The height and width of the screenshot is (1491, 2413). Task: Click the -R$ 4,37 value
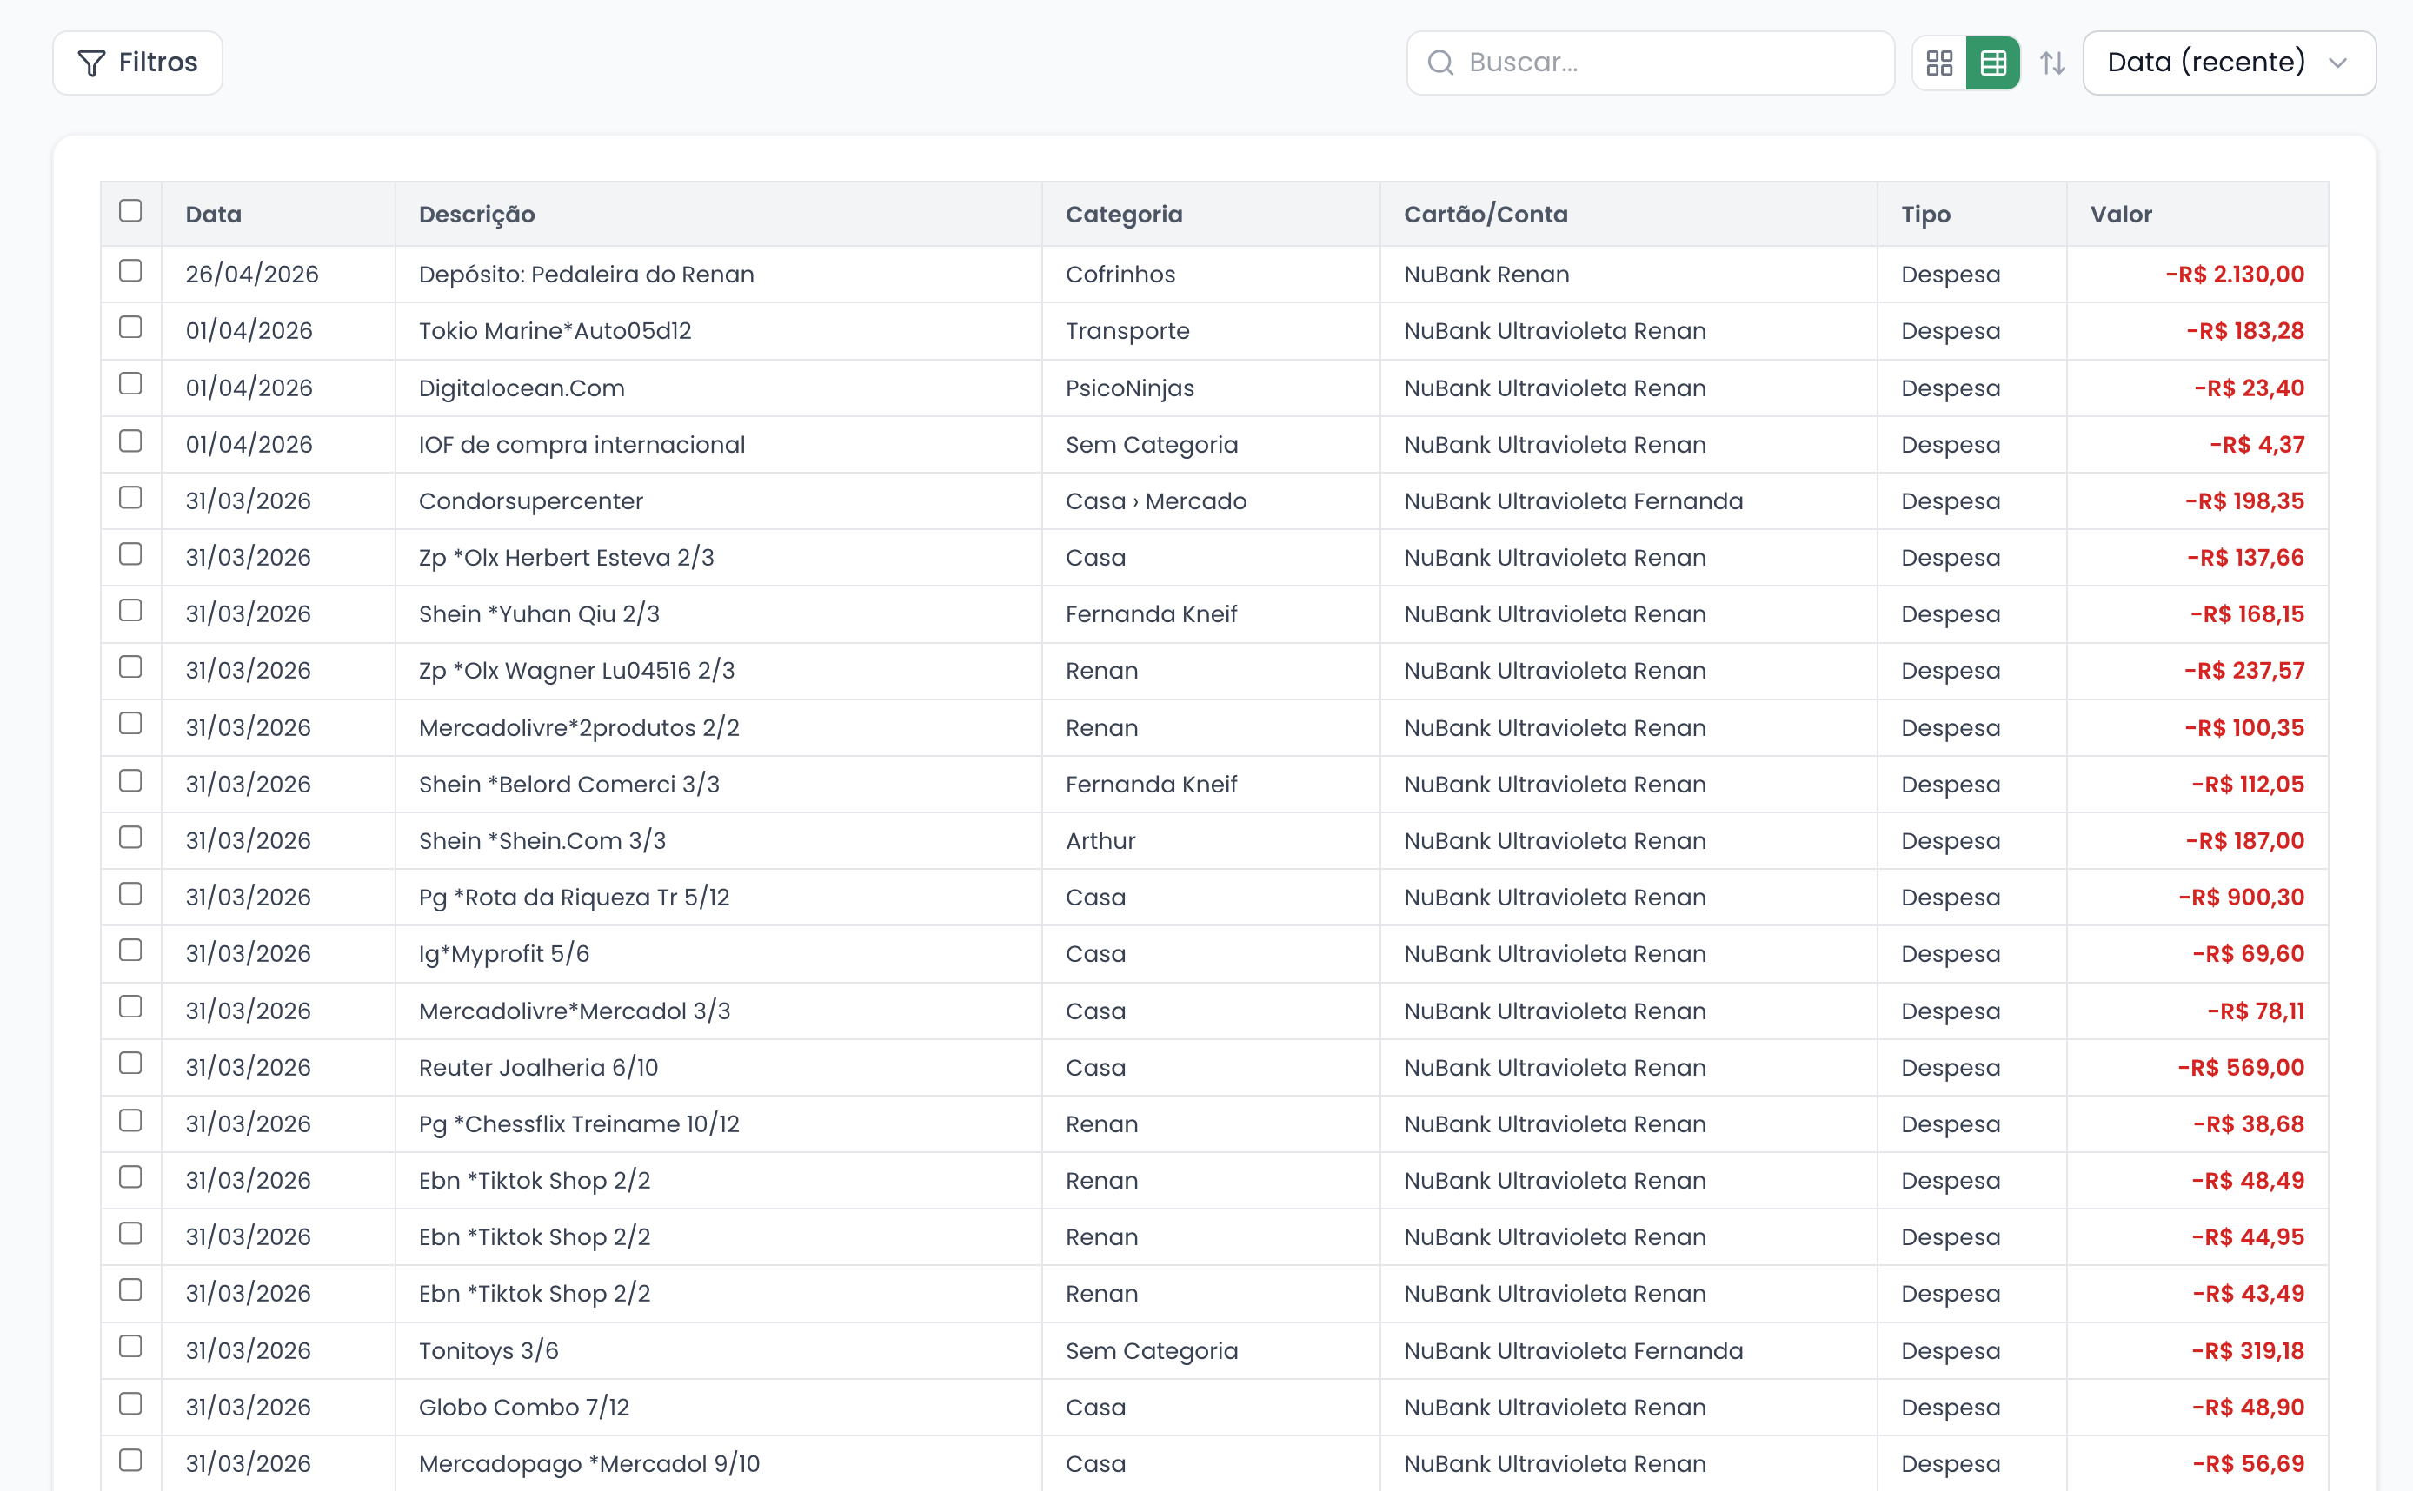(2257, 445)
